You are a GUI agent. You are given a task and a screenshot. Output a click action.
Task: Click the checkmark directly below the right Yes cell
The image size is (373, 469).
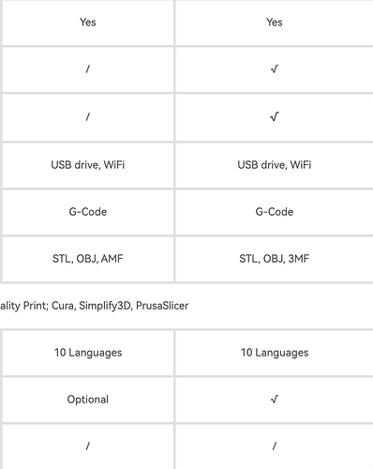[x=275, y=69]
